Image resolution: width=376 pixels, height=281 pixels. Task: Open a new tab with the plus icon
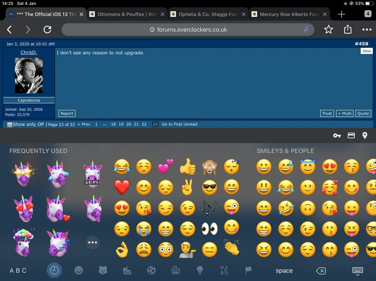click(x=341, y=14)
